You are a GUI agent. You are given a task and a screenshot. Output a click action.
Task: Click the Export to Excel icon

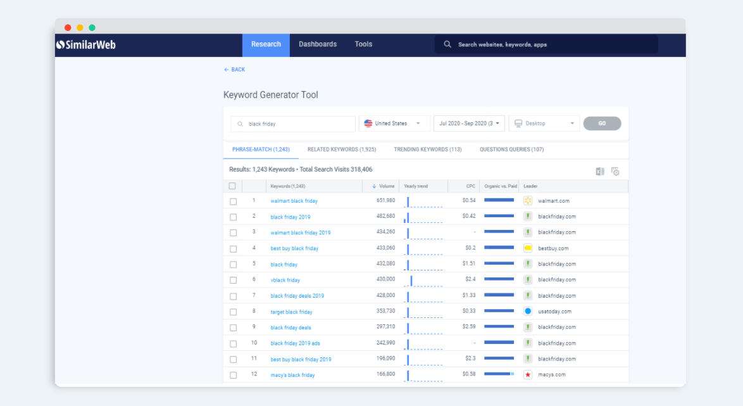[x=600, y=172]
